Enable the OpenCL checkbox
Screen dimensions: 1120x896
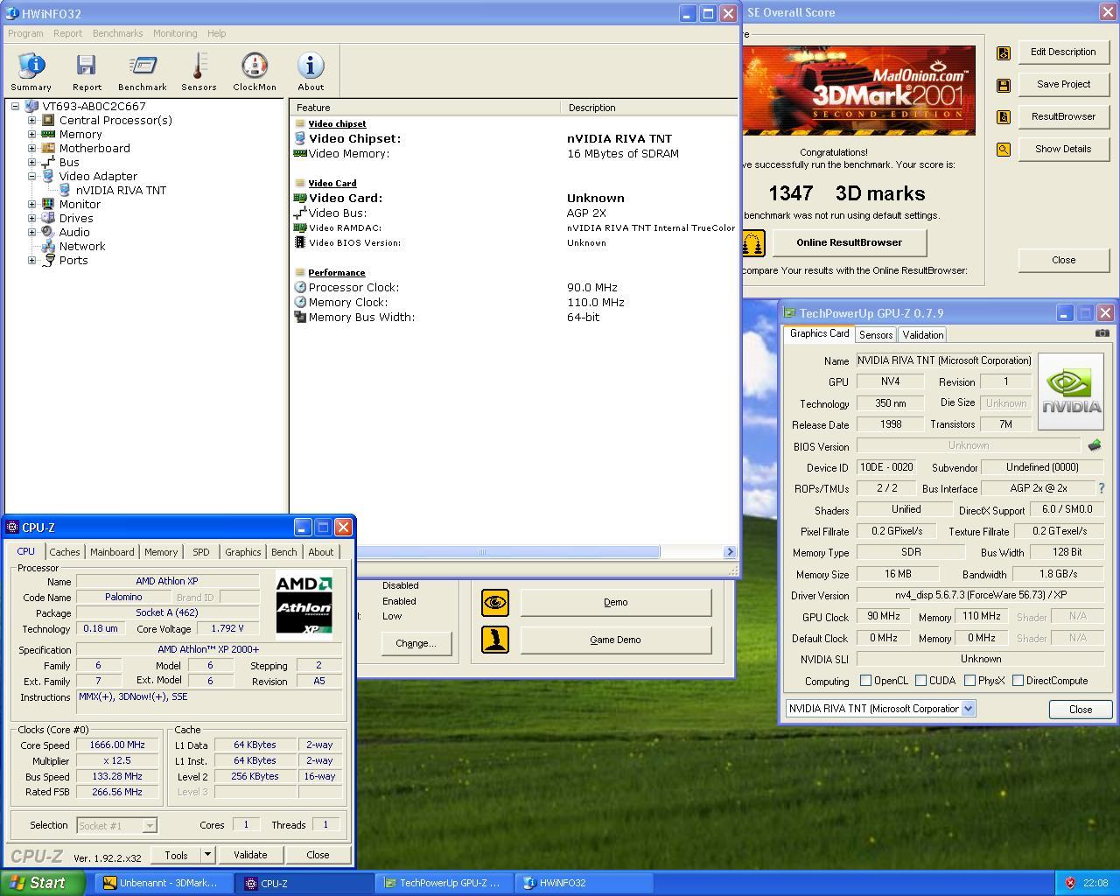point(865,680)
